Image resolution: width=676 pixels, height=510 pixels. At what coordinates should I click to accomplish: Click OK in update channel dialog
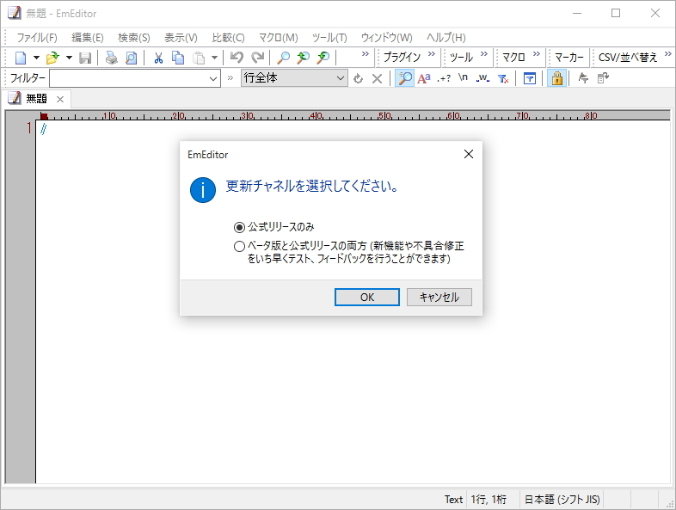(x=367, y=298)
